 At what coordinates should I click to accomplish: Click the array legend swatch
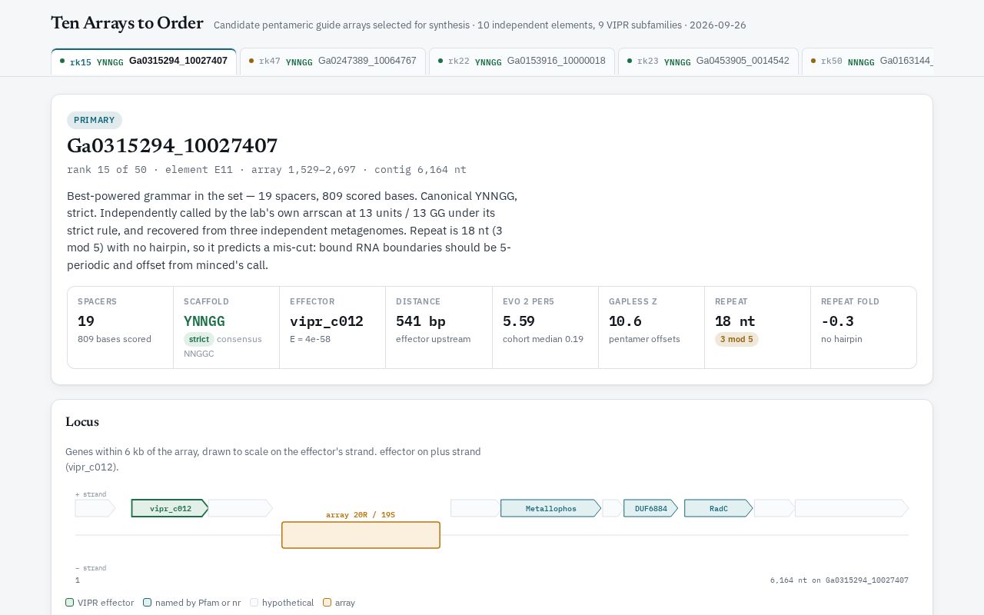pos(327,603)
